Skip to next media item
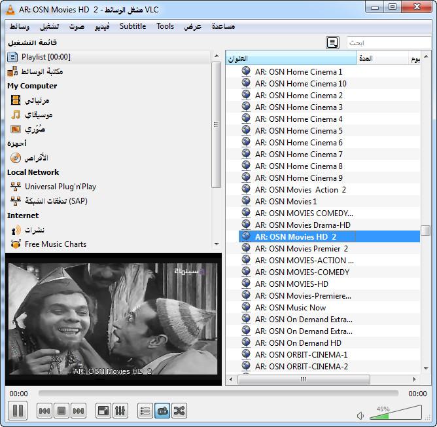 (79, 411)
